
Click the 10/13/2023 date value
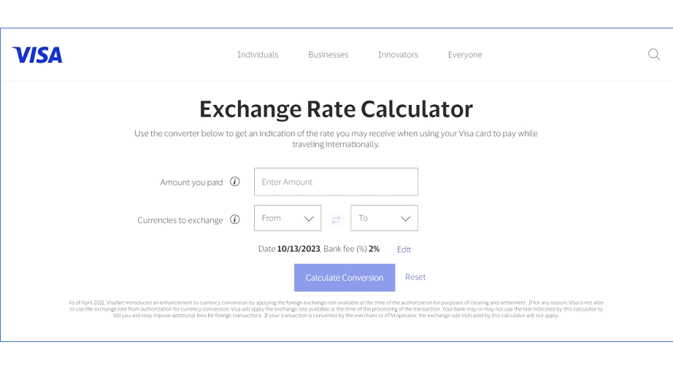[299, 249]
